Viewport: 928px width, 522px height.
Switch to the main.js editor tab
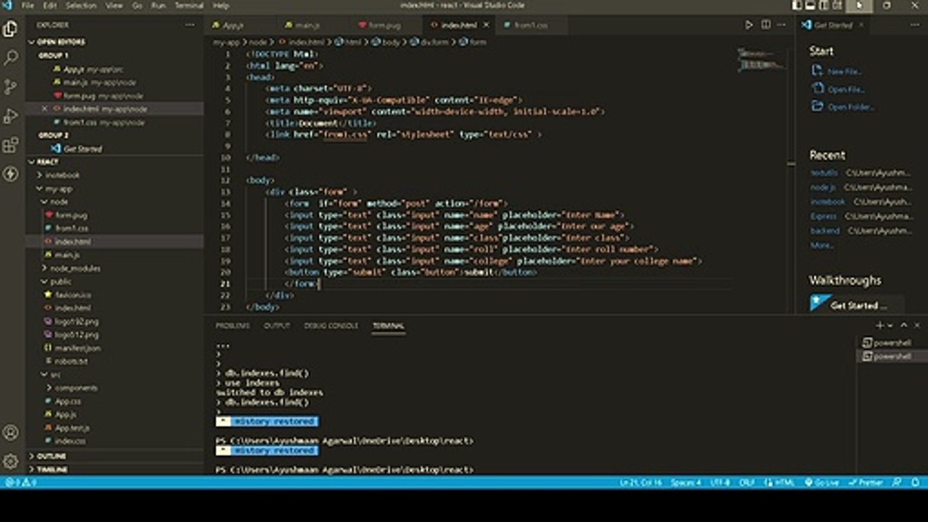coord(307,25)
